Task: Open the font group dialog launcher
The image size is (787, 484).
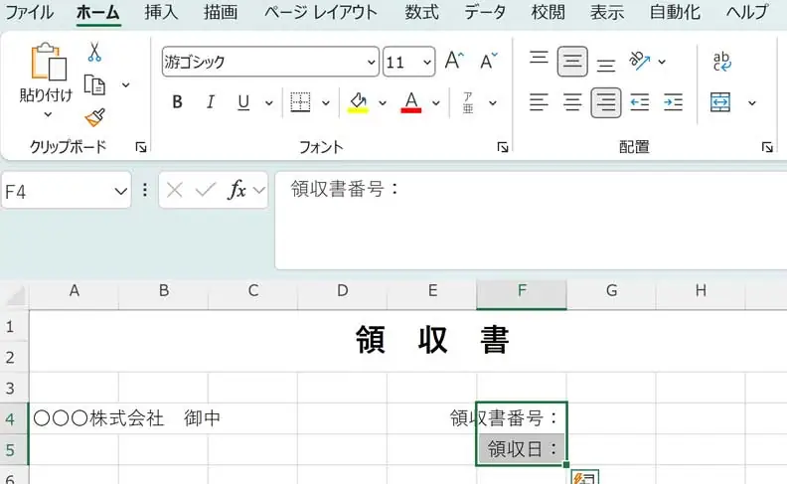Action: 503,147
